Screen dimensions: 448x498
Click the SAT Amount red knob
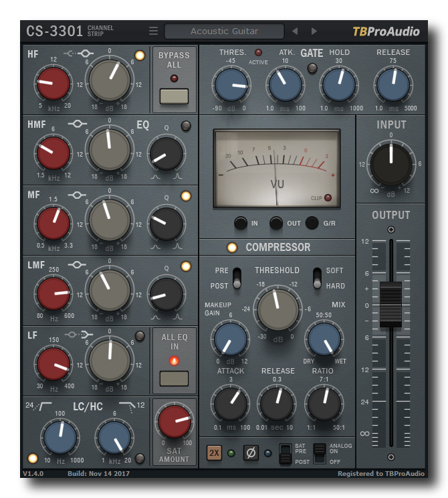point(175,421)
